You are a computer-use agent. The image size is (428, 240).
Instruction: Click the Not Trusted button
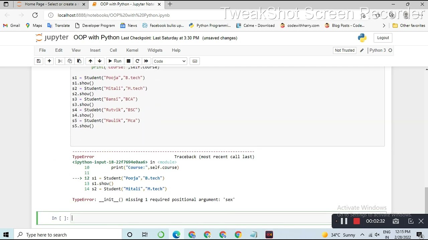pyautogui.click(x=345, y=50)
